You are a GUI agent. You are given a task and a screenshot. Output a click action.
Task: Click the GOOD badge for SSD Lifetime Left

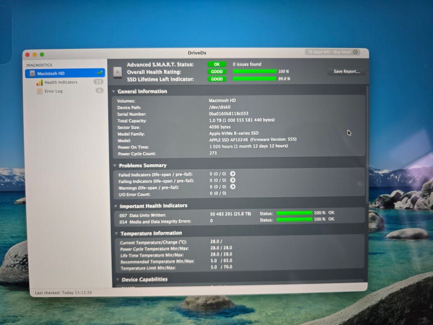[x=217, y=79]
